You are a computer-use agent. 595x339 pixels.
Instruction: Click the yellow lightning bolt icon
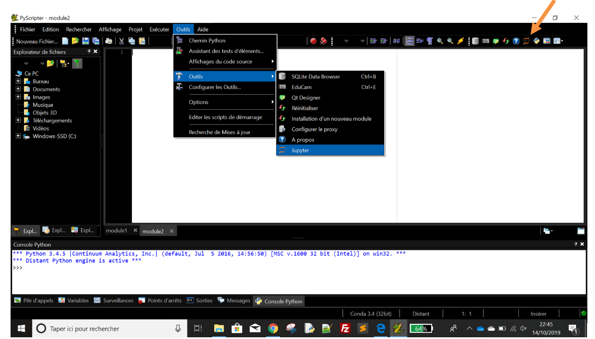(x=461, y=41)
